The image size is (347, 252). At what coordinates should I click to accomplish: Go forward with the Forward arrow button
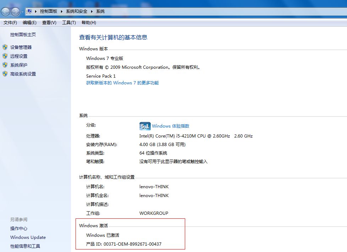[16, 12]
